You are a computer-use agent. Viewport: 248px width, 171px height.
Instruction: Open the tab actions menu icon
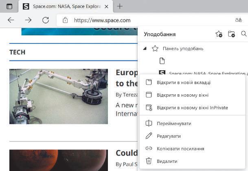9,6
